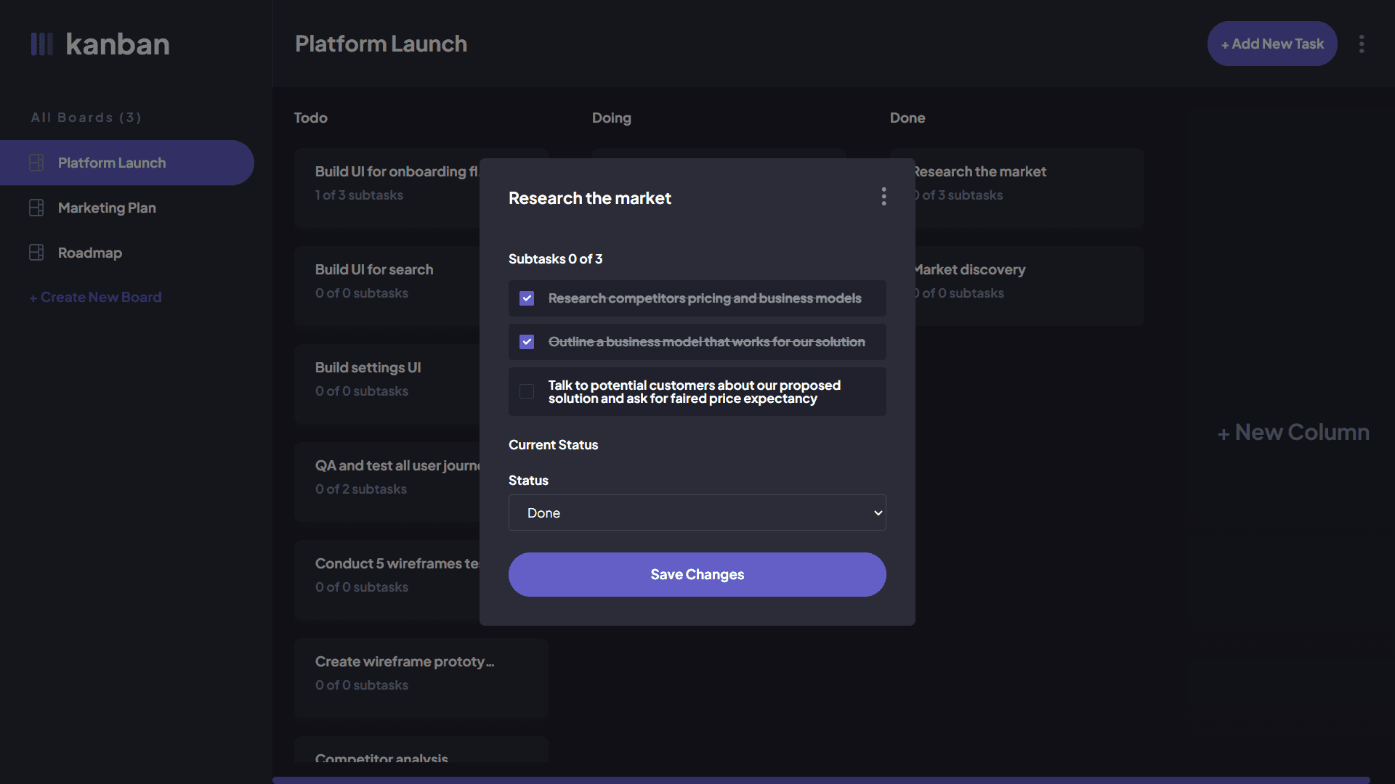Check Talk to potential customers subtask
1395x784 pixels.
(527, 391)
